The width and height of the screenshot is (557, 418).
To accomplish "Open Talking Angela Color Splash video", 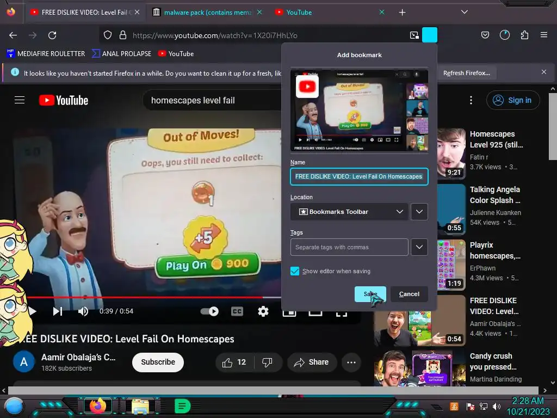I will point(495,195).
